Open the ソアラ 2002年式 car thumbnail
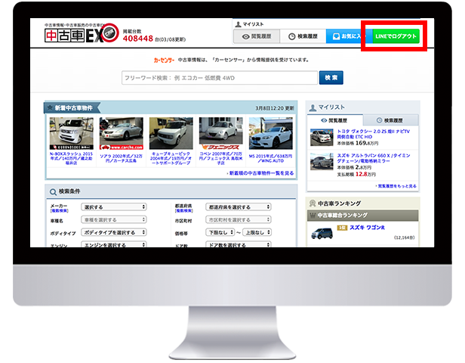 tap(119, 133)
